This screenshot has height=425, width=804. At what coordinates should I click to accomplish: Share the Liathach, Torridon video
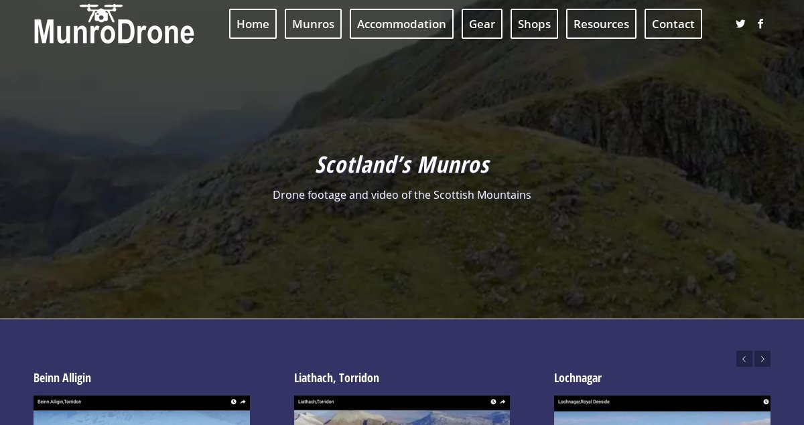[x=503, y=402]
